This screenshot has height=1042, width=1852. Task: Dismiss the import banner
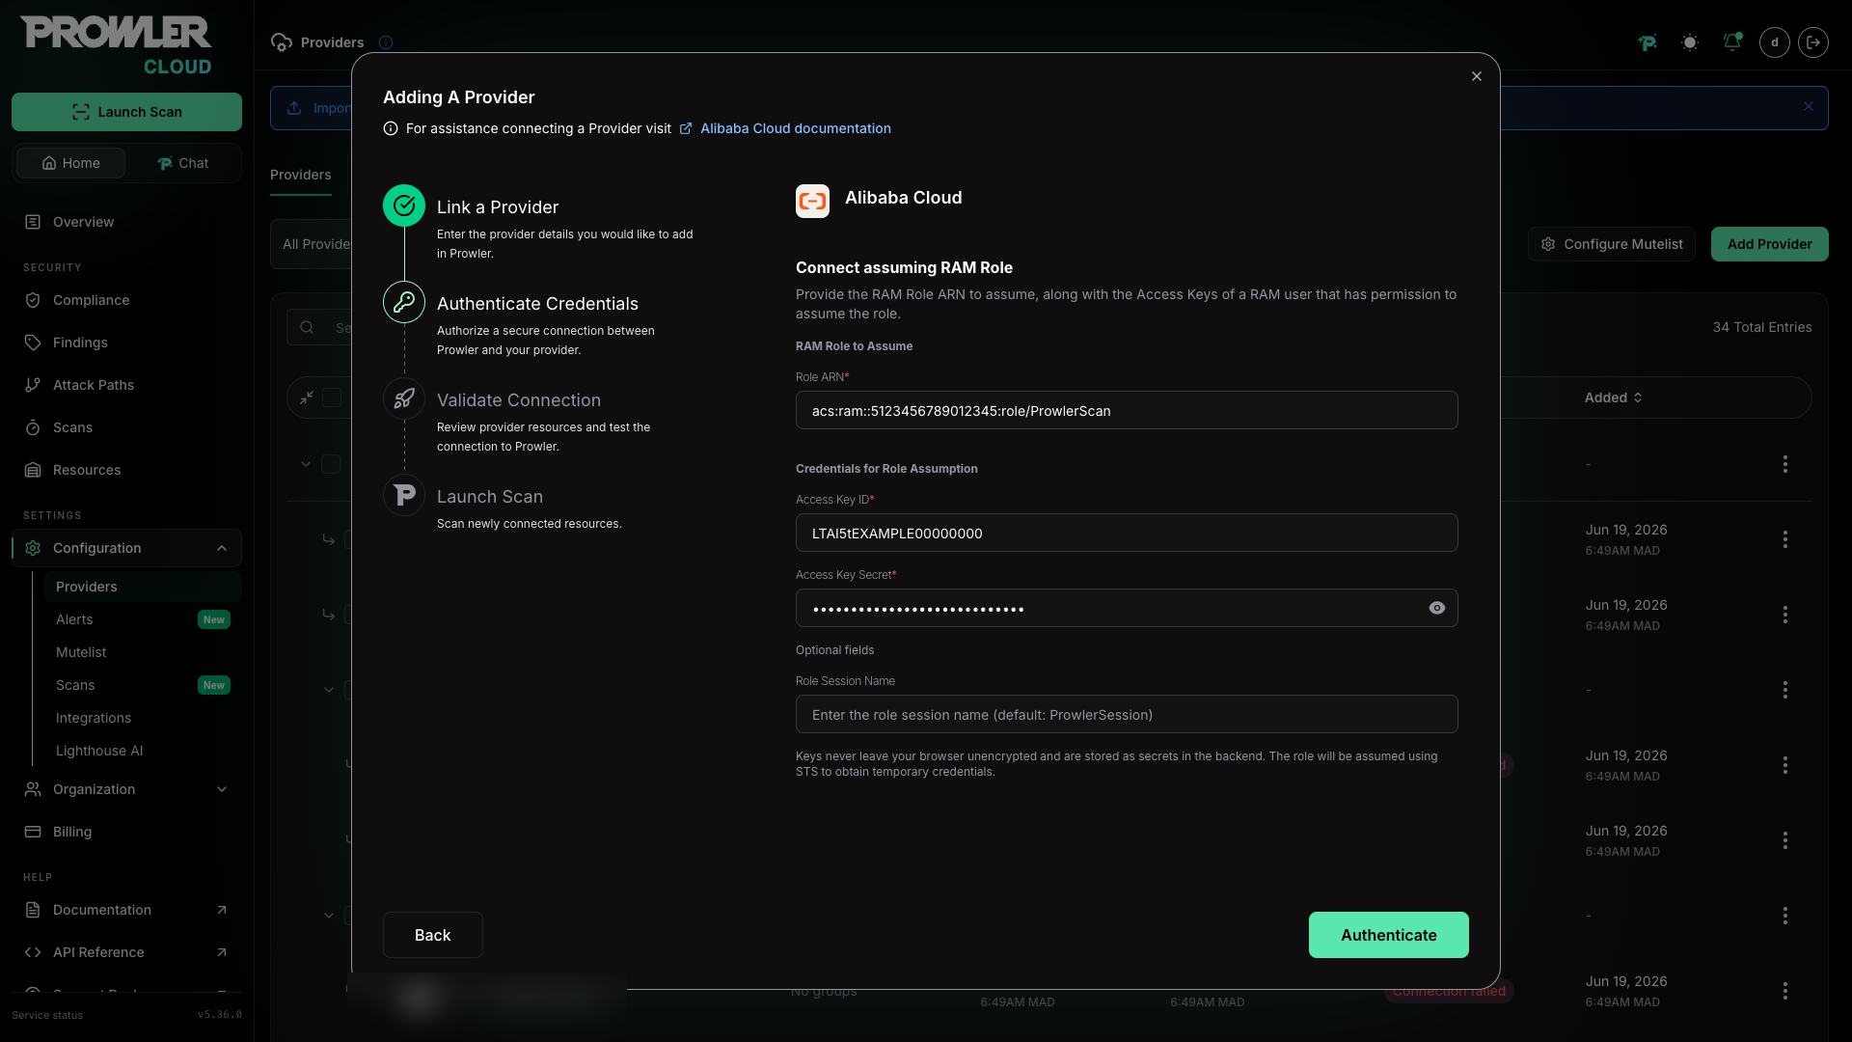pyautogui.click(x=1809, y=106)
